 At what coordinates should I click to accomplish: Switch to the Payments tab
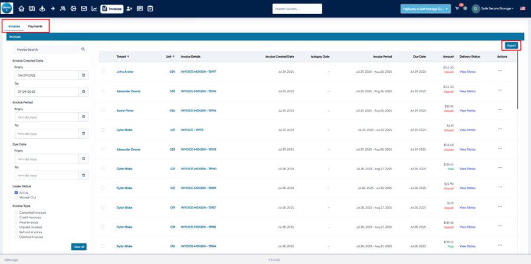click(x=35, y=27)
